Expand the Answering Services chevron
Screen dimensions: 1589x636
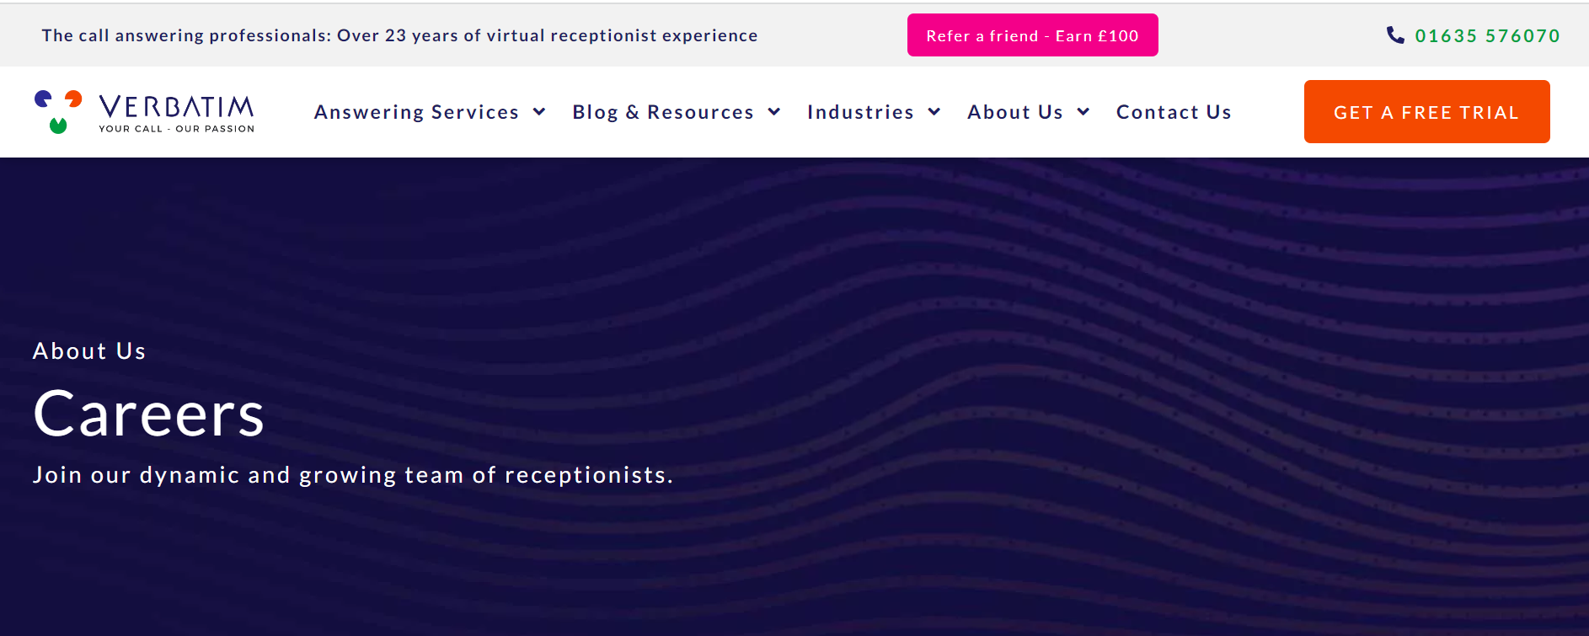[x=539, y=112]
